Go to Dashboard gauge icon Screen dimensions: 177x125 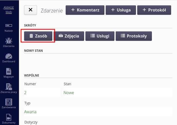pyautogui.click(x=9, y=56)
